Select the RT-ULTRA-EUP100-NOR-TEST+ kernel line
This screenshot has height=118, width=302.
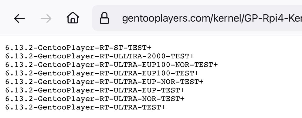pyautogui.click(x=111, y=64)
